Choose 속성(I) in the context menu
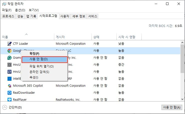Screen dimensions: 185x114 [44, 77]
